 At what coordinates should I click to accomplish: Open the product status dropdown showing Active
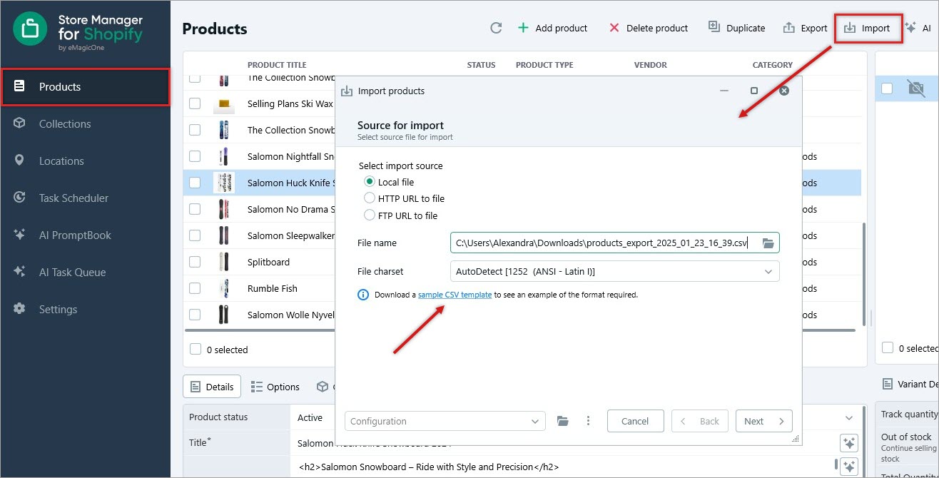(848, 417)
